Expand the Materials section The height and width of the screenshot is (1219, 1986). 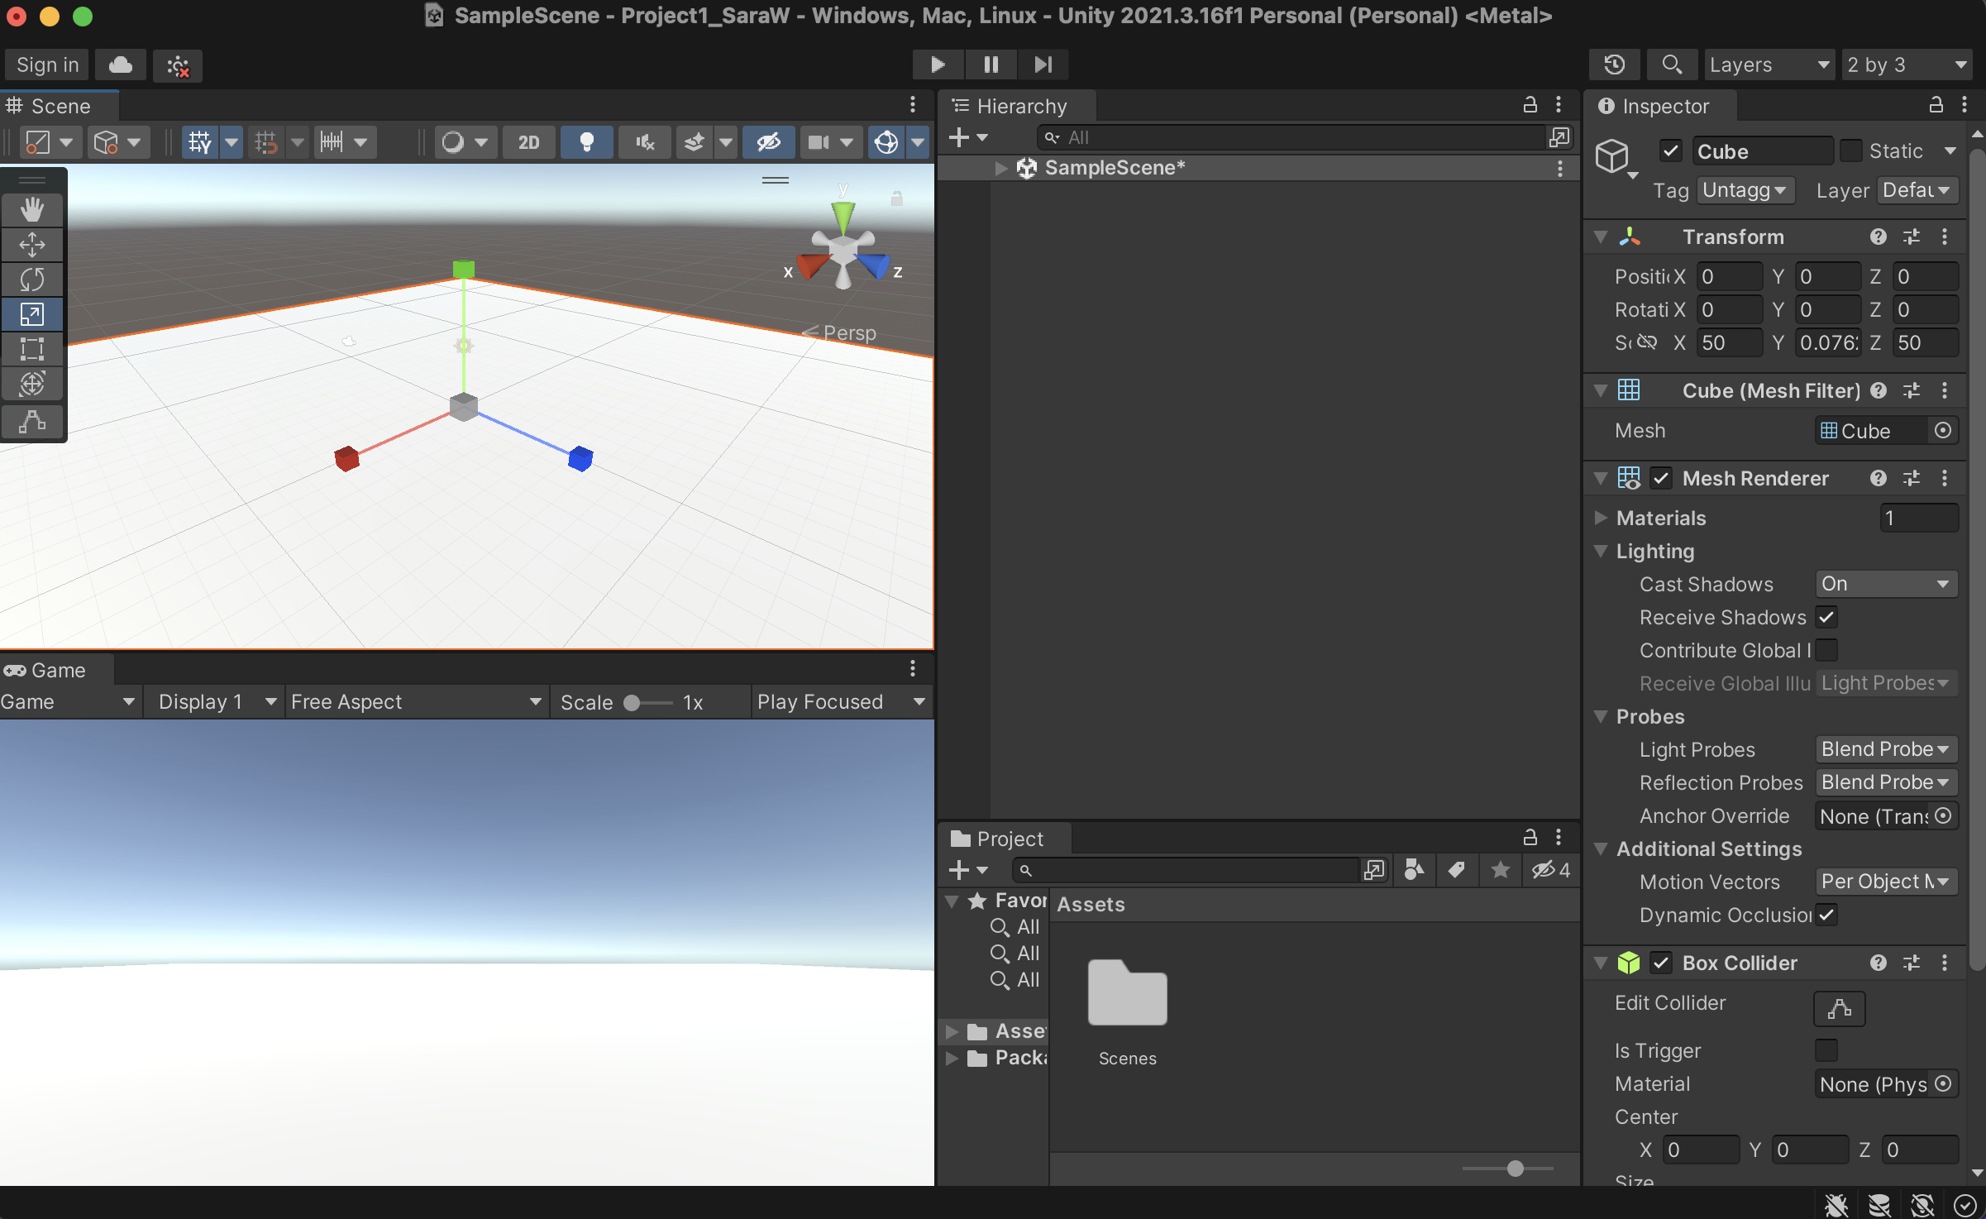pos(1601,519)
